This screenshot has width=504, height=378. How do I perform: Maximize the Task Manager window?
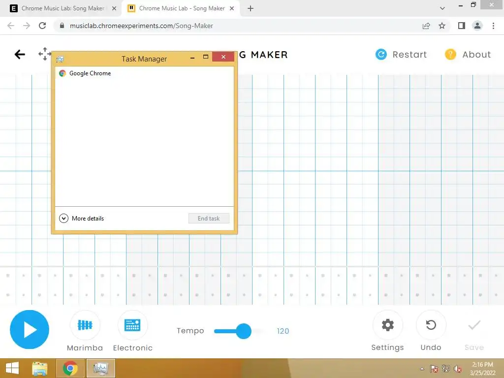(206, 57)
